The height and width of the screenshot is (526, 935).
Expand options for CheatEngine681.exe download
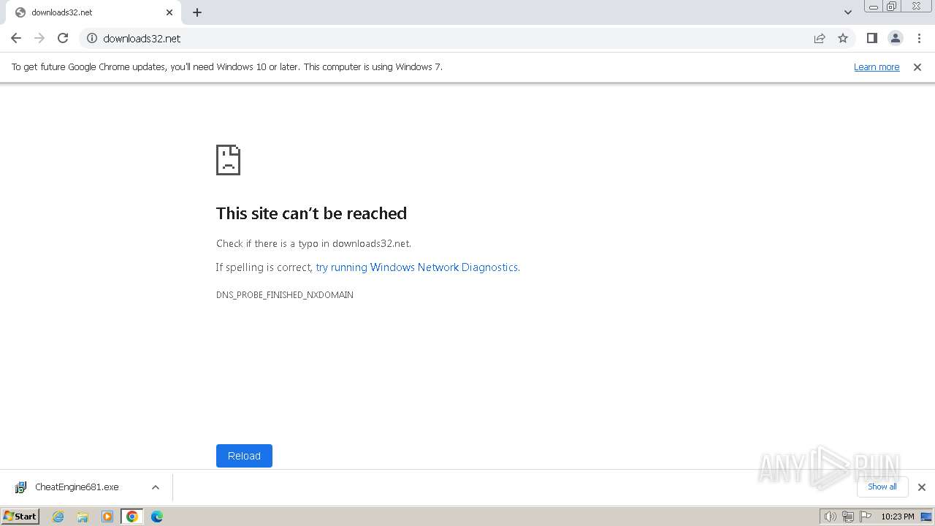click(x=156, y=487)
